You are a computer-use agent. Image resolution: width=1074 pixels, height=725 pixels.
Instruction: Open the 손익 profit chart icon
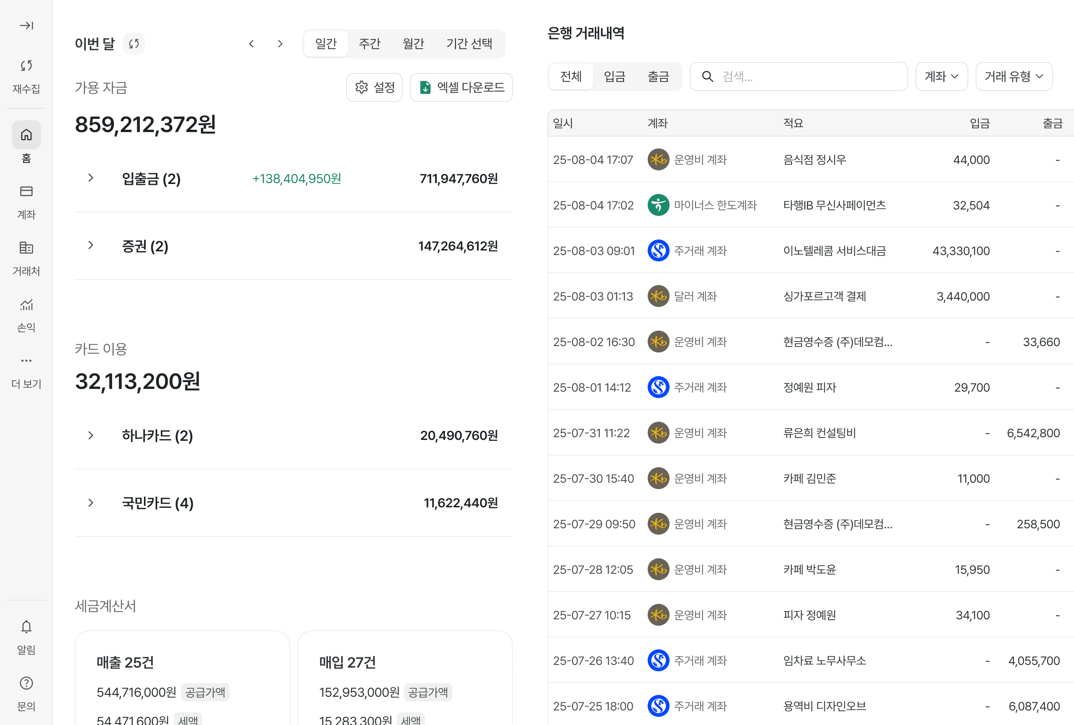[x=26, y=305]
